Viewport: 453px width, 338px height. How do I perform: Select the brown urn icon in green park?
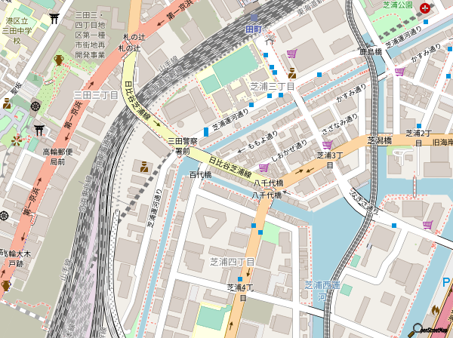[59, 60]
